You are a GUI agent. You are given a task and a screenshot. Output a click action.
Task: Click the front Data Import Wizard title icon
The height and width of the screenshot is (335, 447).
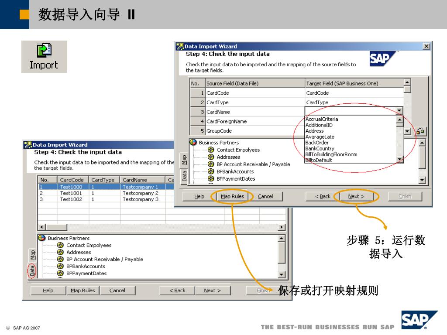[x=180, y=46]
